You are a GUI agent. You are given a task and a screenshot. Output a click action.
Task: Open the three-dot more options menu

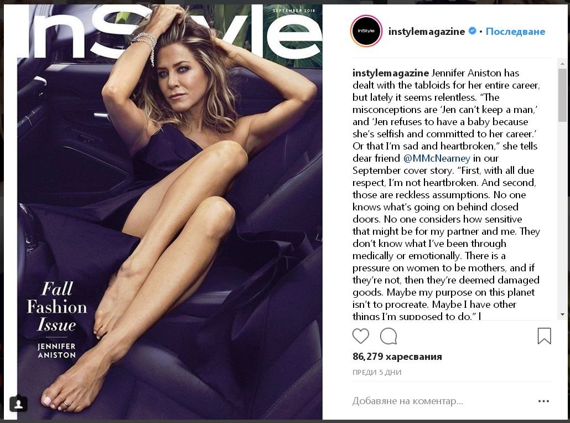tap(543, 401)
